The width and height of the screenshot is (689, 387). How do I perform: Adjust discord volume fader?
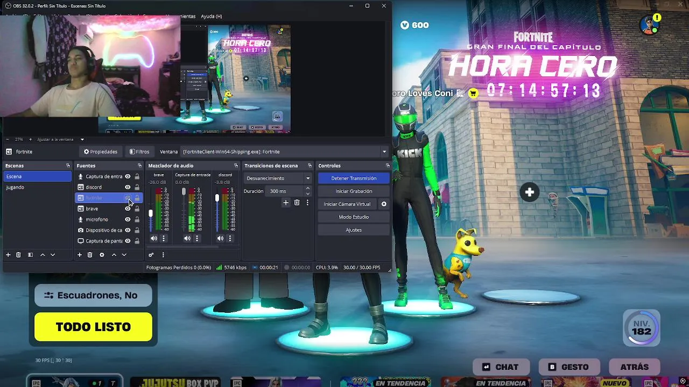[x=217, y=198]
